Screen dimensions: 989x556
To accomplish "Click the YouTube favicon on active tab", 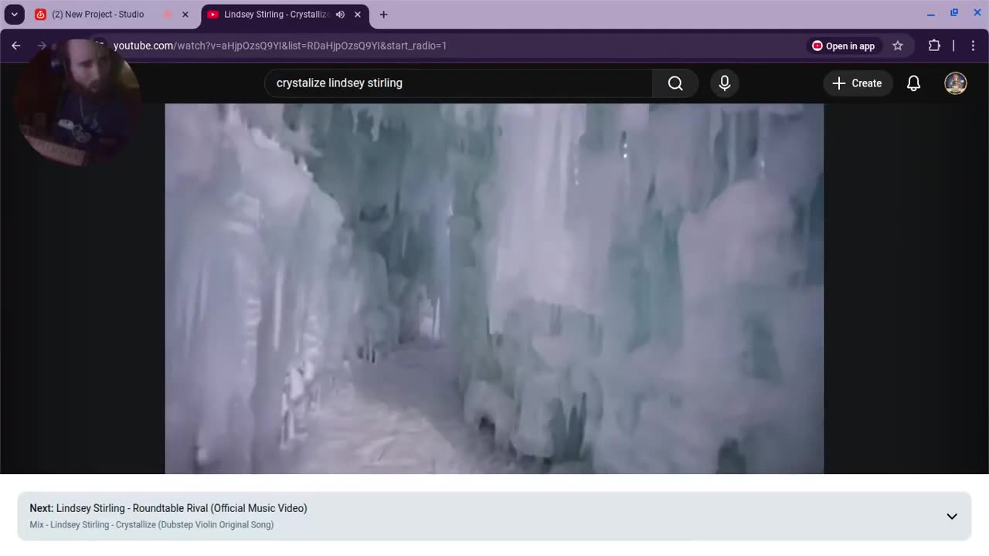I will tap(212, 14).
